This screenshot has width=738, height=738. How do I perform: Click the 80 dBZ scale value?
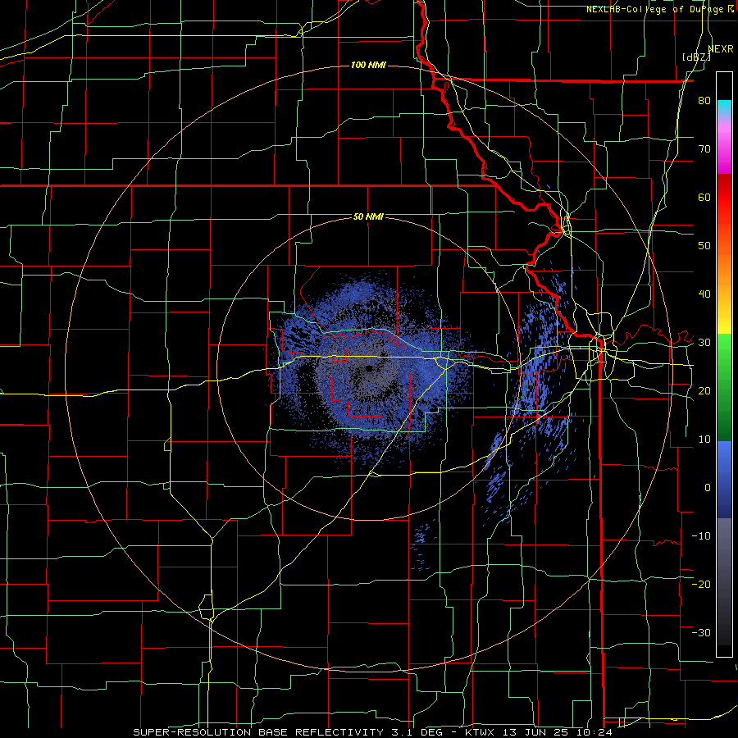point(704,101)
